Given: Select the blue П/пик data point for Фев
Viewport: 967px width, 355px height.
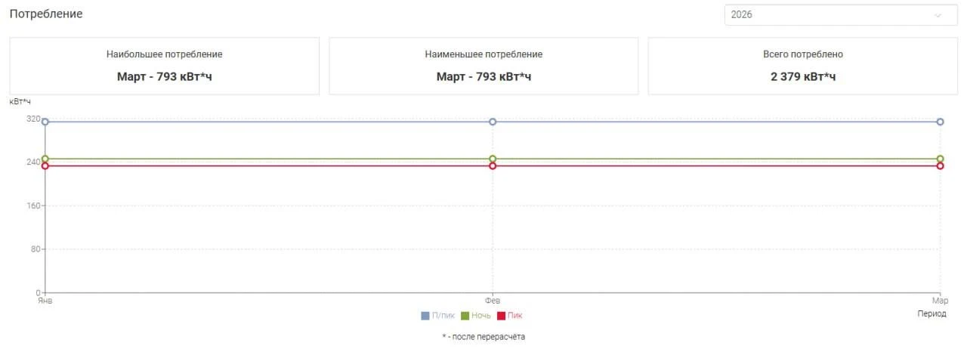Looking at the screenshot, I should [x=493, y=122].
